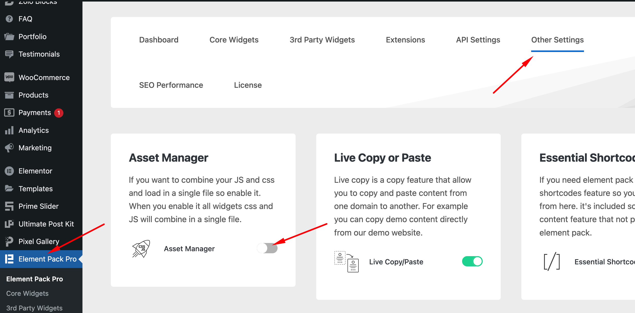Screen dimensions: 635x313
Task: Open the Core Widgets tab
Action: coord(234,40)
